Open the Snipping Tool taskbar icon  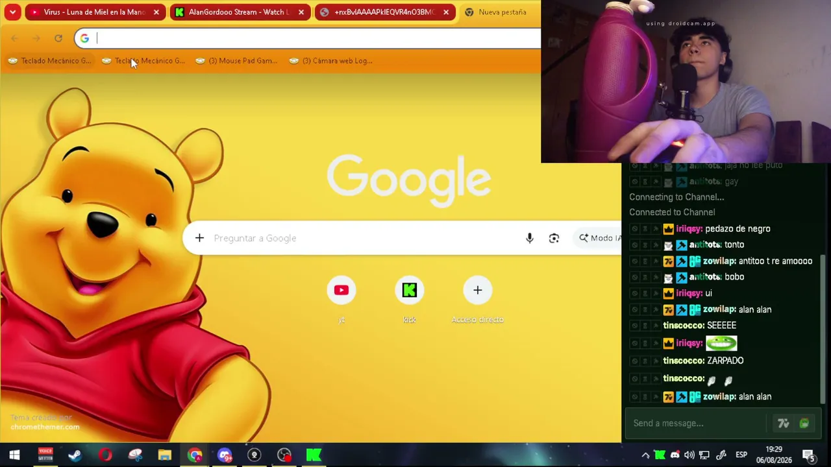(x=134, y=455)
